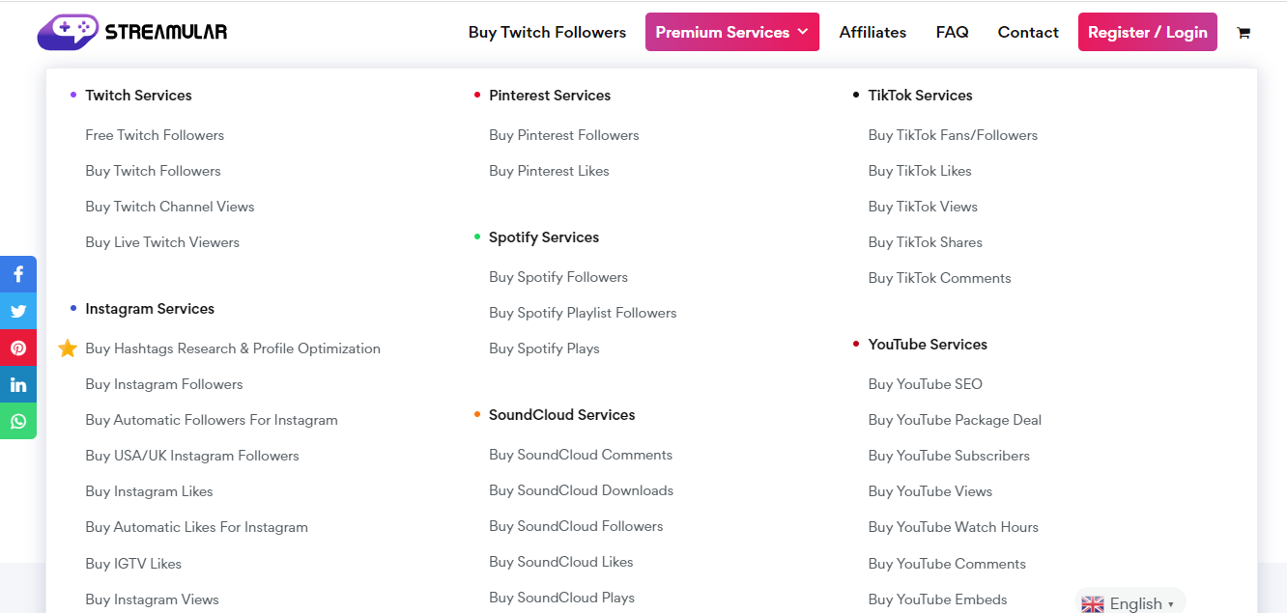Open Buy YouTube Comments
1287x613 pixels.
pyautogui.click(x=947, y=564)
